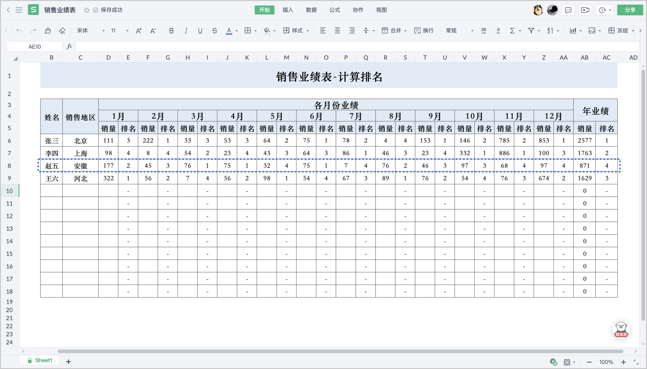Viewport: 647px width, 369px height.
Task: Click the horizontal scrollbar
Action: pos(341,351)
